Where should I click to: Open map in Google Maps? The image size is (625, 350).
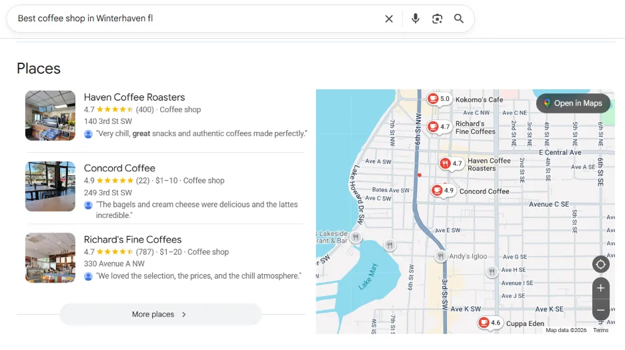[573, 103]
